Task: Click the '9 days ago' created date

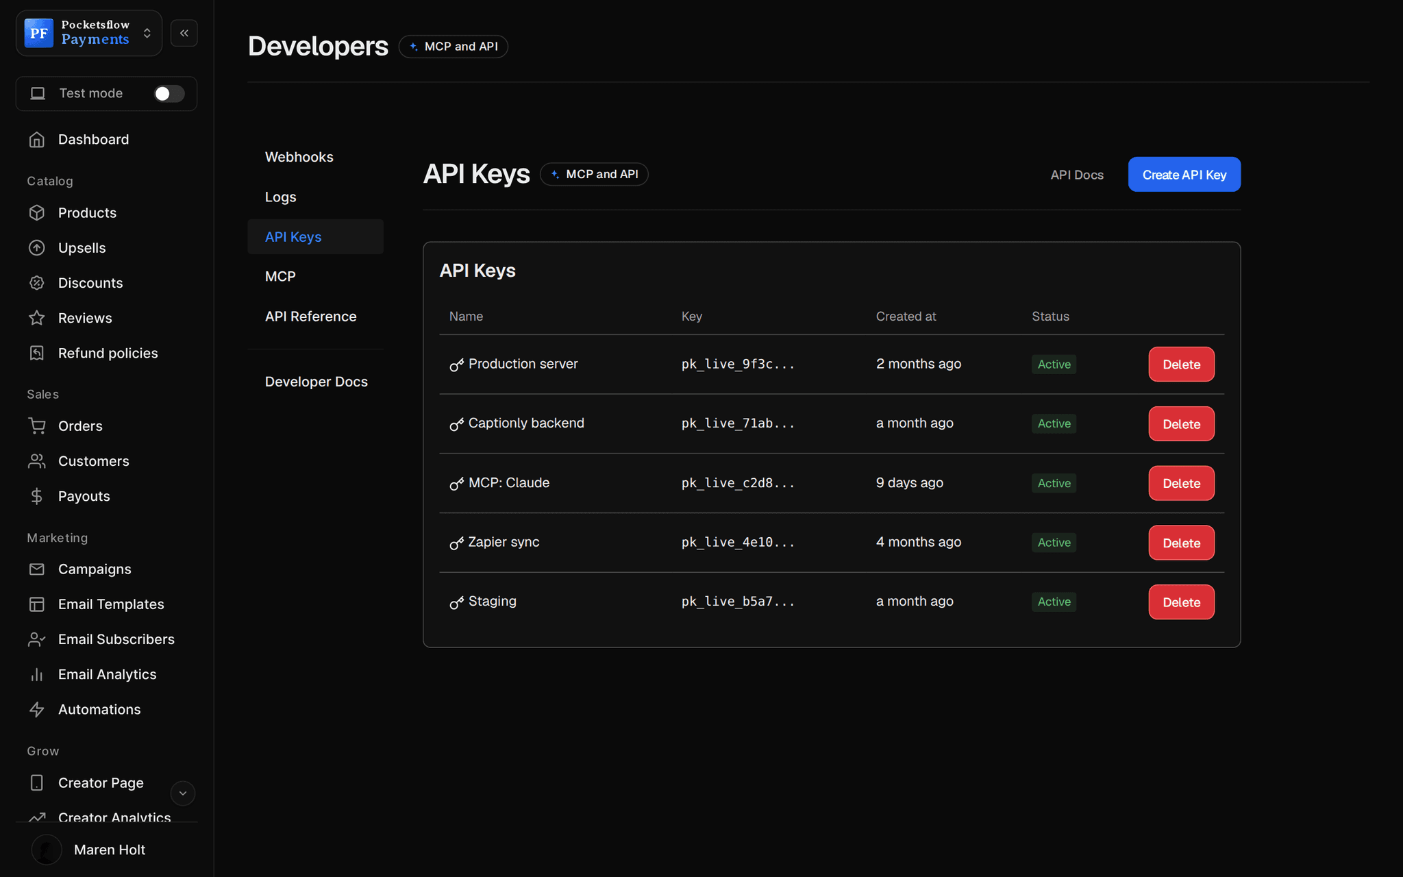Action: click(x=909, y=483)
